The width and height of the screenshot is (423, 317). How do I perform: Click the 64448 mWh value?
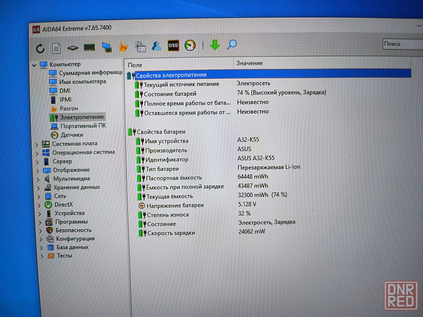[253, 177]
